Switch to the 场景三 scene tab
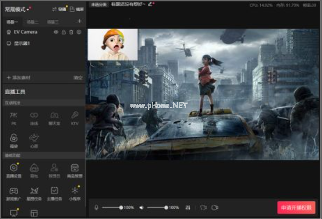The height and width of the screenshot is (219, 322). click(52, 21)
